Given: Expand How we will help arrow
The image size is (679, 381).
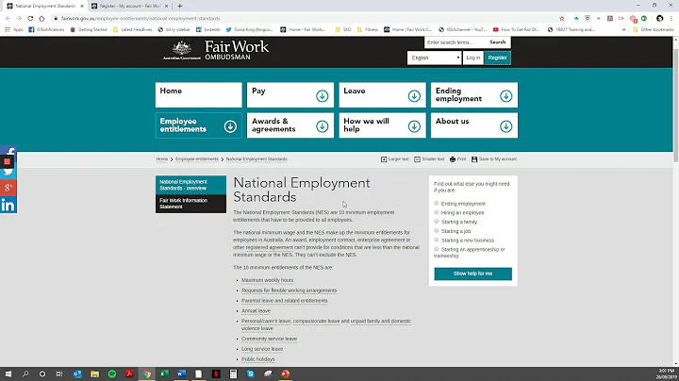Looking at the screenshot, I should [414, 126].
